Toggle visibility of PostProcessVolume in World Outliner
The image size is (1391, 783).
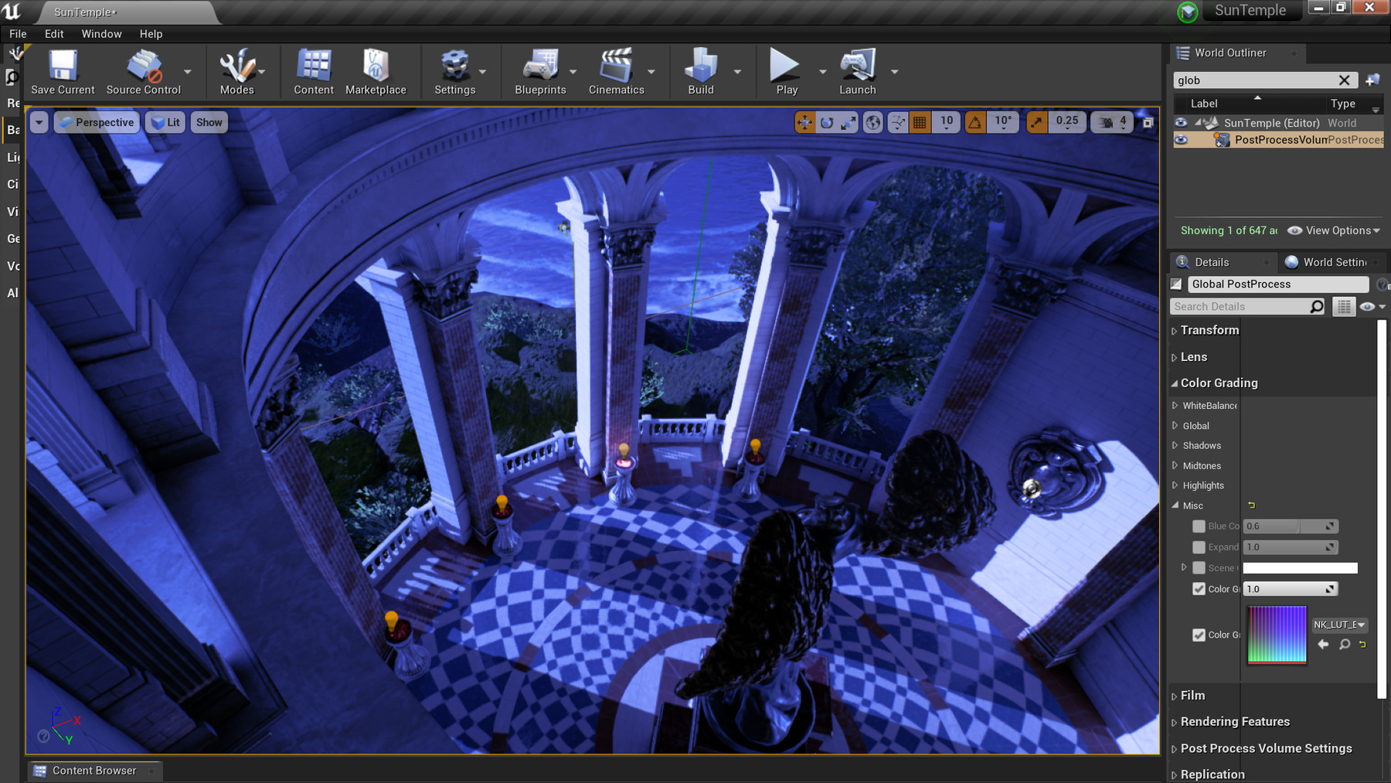tap(1180, 140)
